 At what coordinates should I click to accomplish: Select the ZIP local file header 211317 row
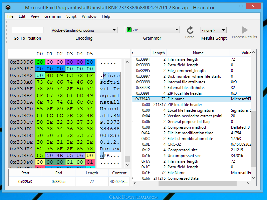pos(191,105)
